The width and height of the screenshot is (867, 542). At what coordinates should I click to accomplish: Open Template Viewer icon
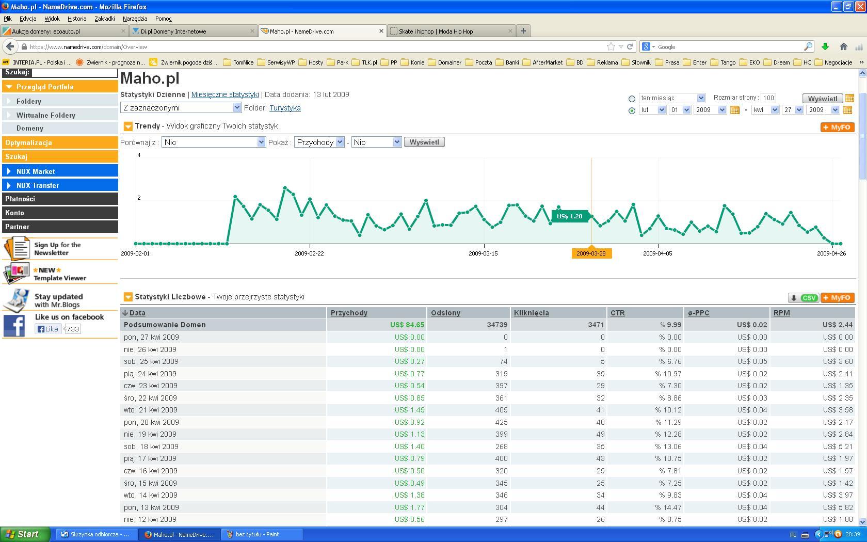point(17,273)
